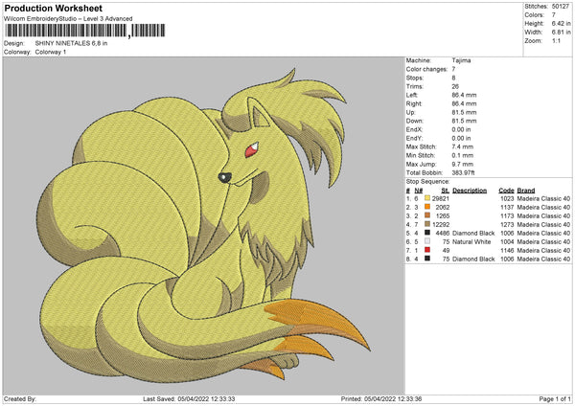Select the Zoom value '1:1'
Viewport: 575px width, 406px height.
[556, 40]
